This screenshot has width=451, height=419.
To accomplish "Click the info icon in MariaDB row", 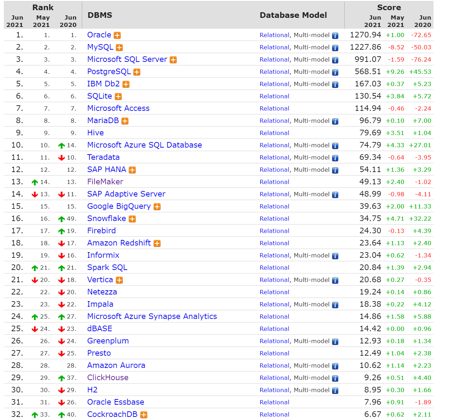I will tap(335, 121).
